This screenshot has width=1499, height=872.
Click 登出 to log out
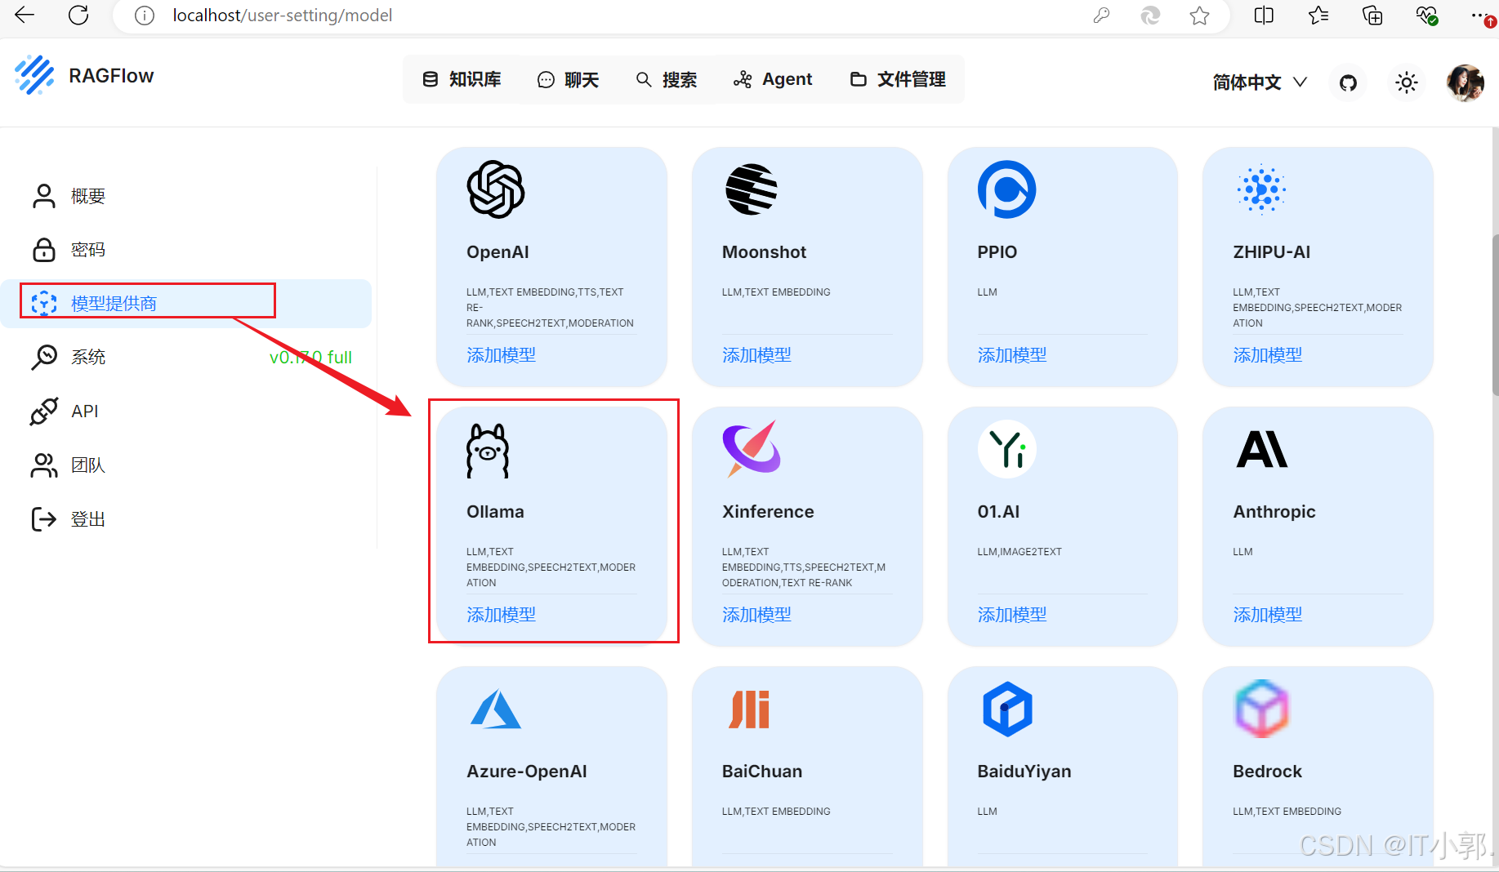186,519
